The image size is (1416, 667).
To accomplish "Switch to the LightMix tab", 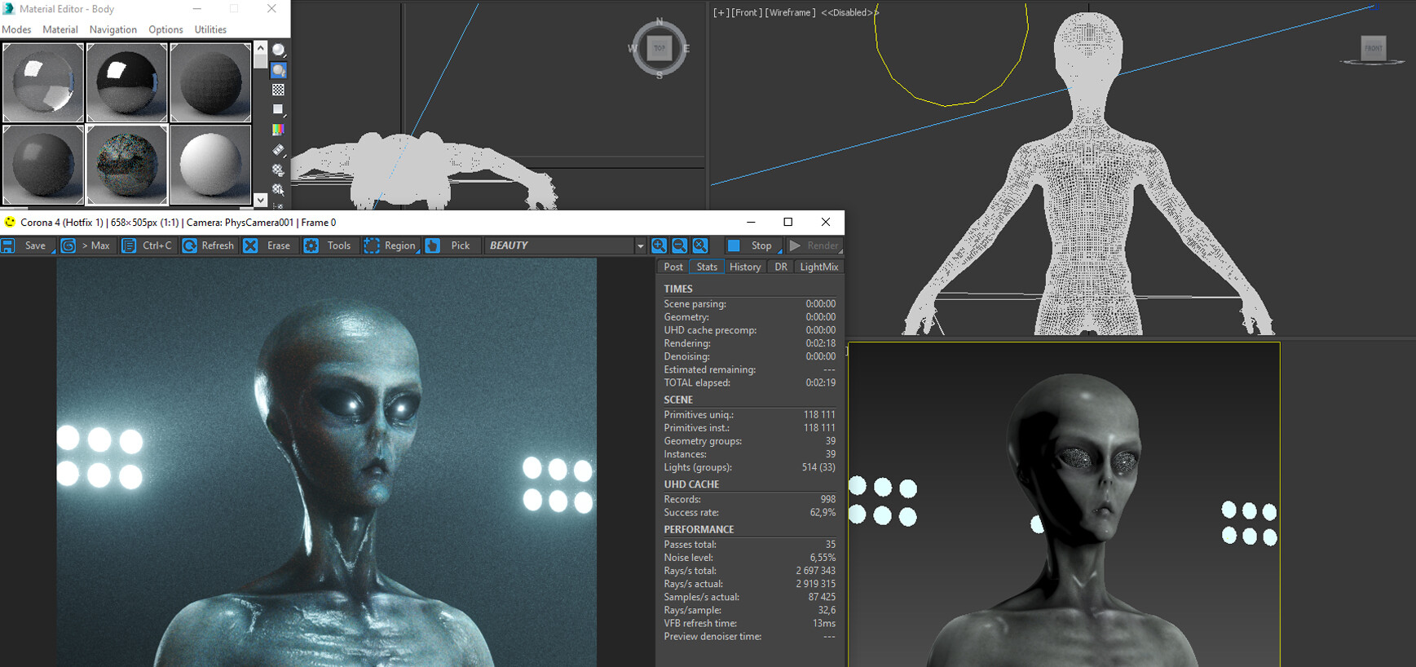I will pos(818,267).
